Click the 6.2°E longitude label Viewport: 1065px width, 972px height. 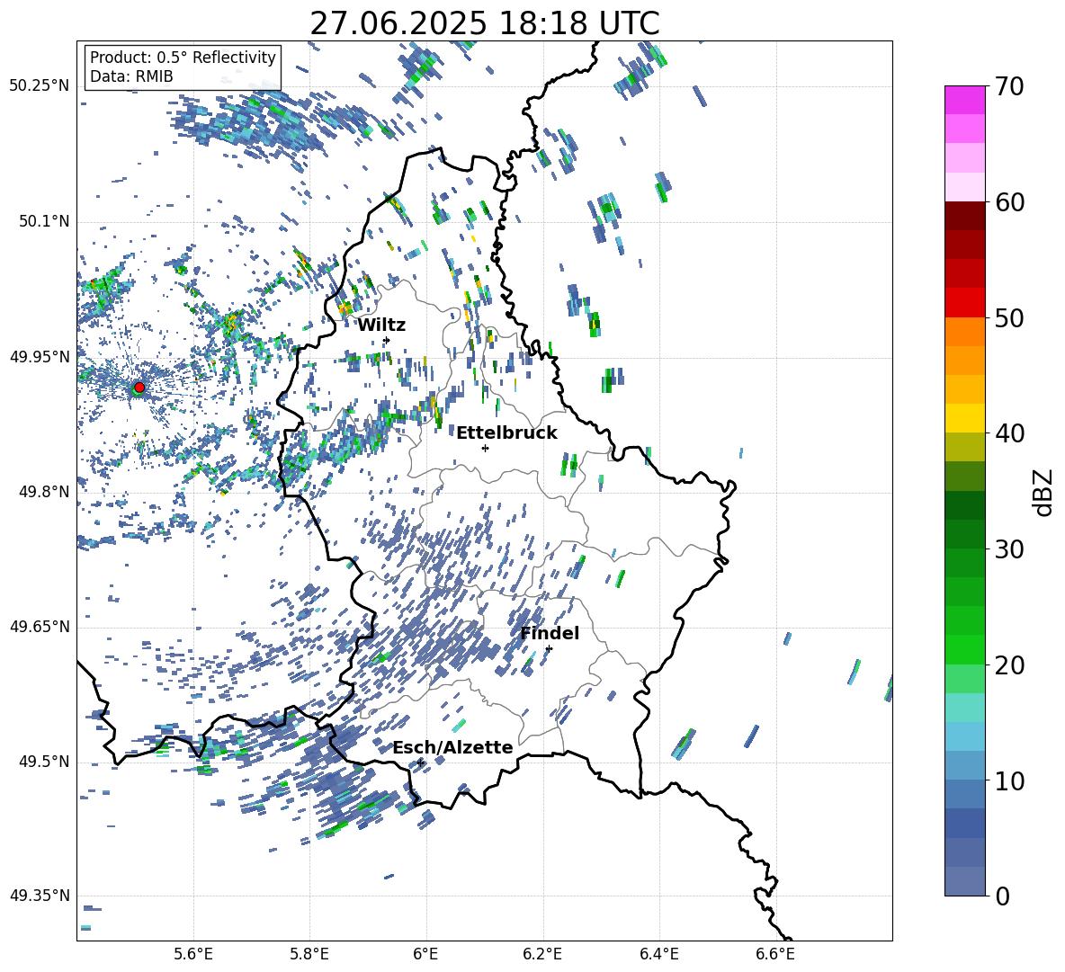coord(542,954)
